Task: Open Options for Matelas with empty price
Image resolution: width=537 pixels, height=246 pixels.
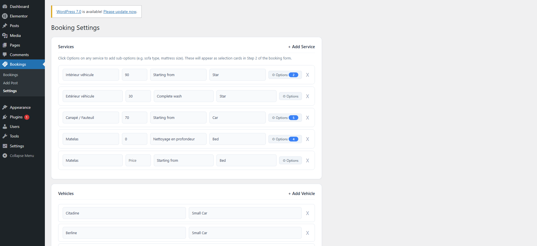Action: [x=291, y=161]
